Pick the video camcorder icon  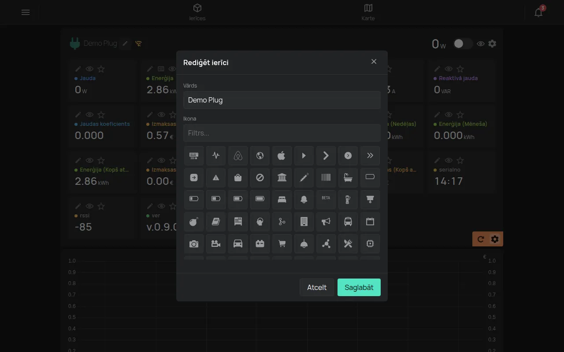click(216, 243)
